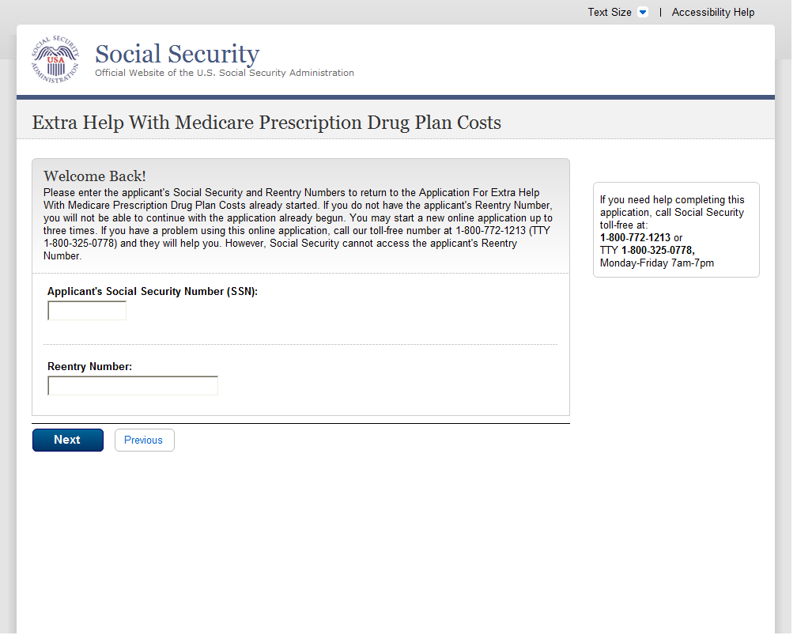Click the bold 1-800-772-1213 number in help box
The width and height of the screenshot is (797, 639).
635,237
